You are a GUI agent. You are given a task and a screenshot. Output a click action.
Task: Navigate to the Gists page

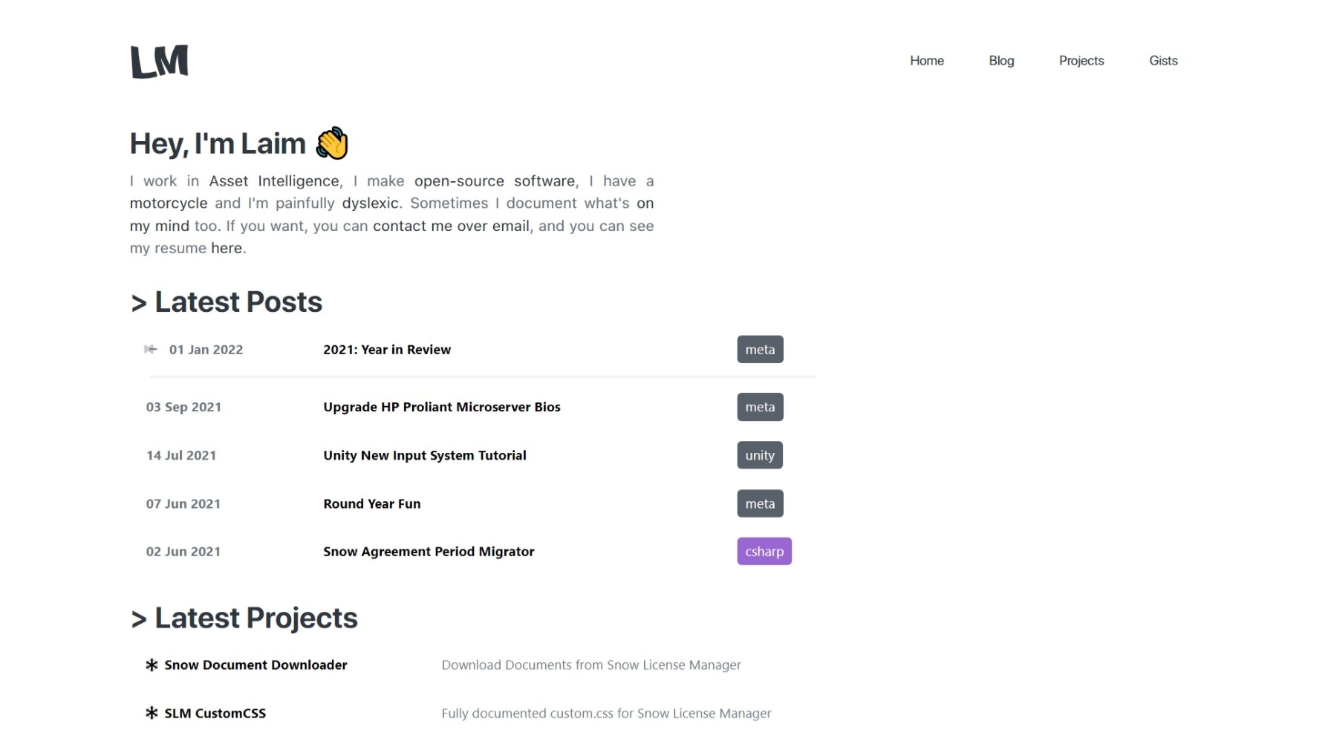point(1162,61)
